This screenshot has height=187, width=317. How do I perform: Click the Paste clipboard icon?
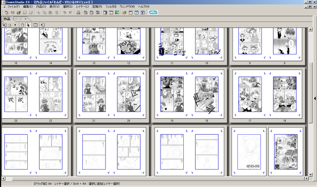click(51, 13)
